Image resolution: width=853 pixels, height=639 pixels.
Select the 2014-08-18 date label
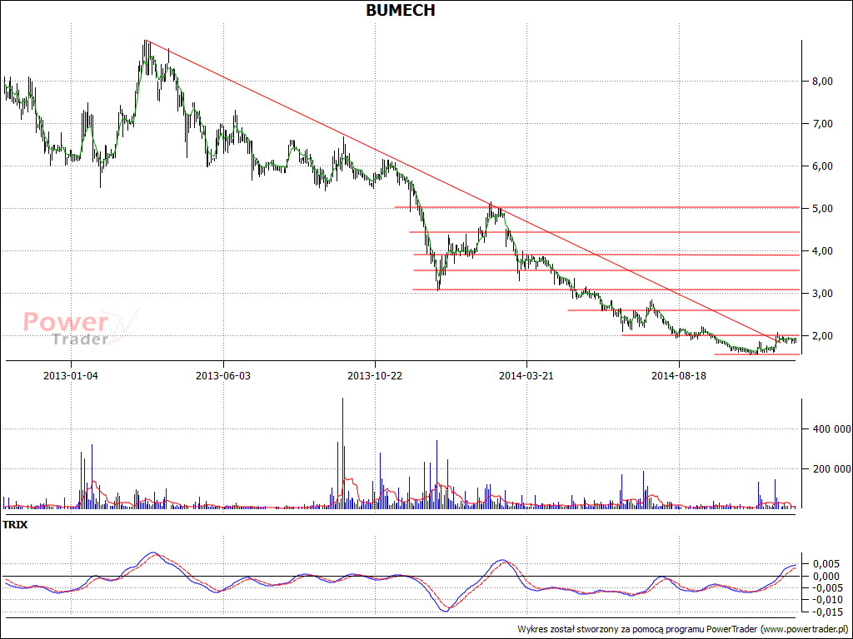point(679,375)
